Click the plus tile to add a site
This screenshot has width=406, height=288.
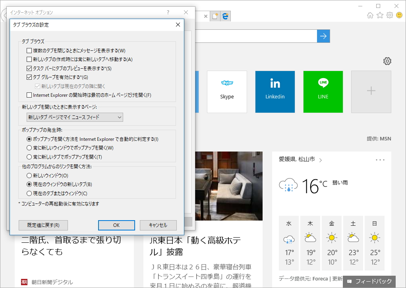tap(371, 91)
